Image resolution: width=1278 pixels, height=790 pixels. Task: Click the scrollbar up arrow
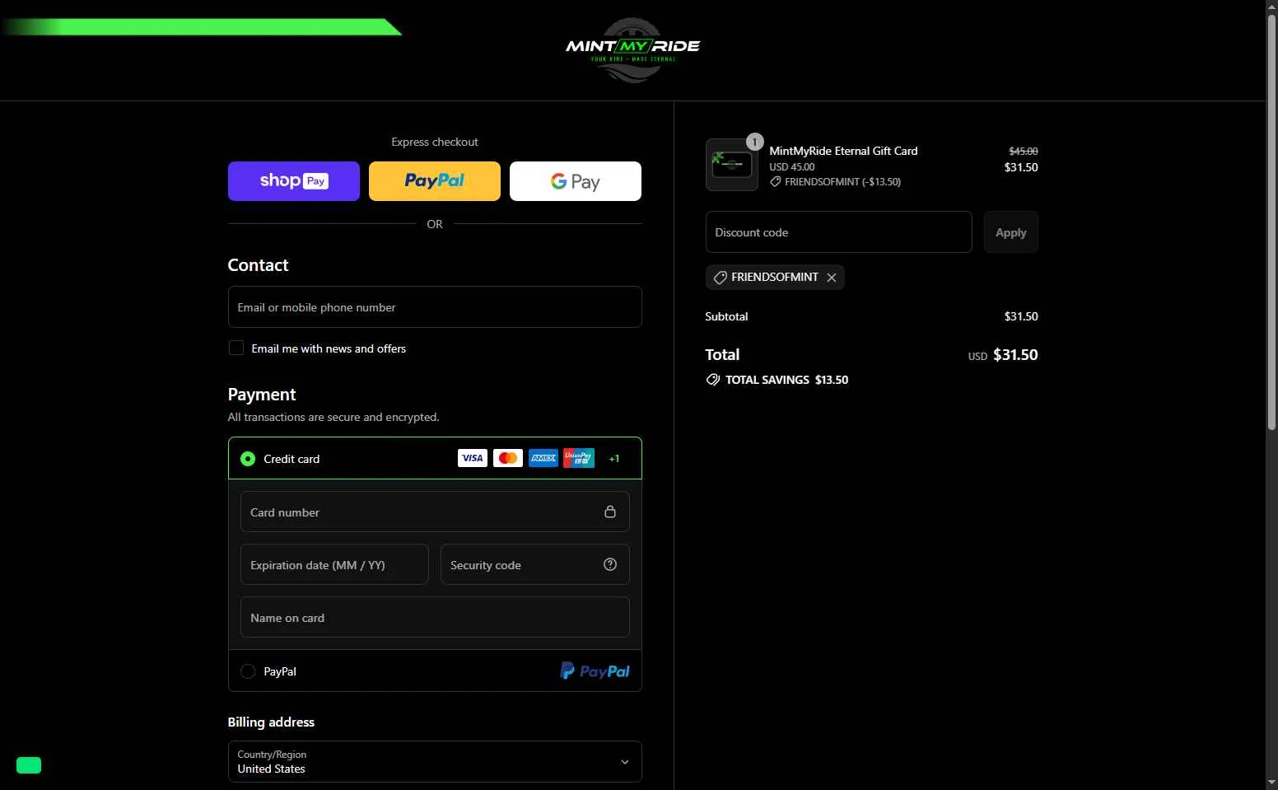pos(1271,7)
